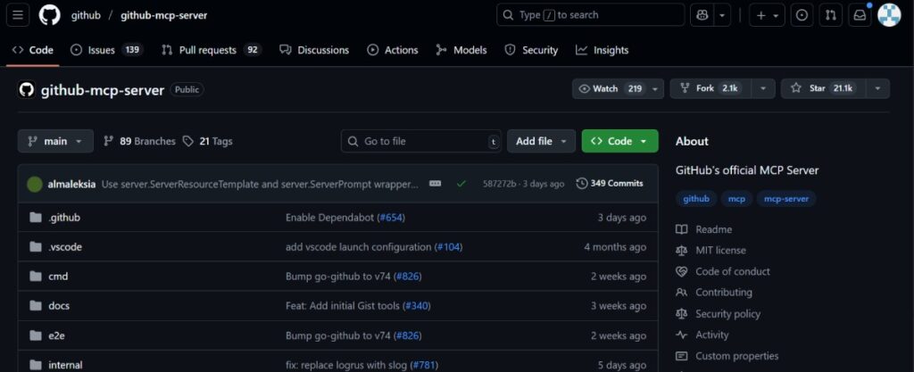Click the GitHub logo home icon
Image resolution: width=914 pixels, height=372 pixels.
click(x=50, y=15)
